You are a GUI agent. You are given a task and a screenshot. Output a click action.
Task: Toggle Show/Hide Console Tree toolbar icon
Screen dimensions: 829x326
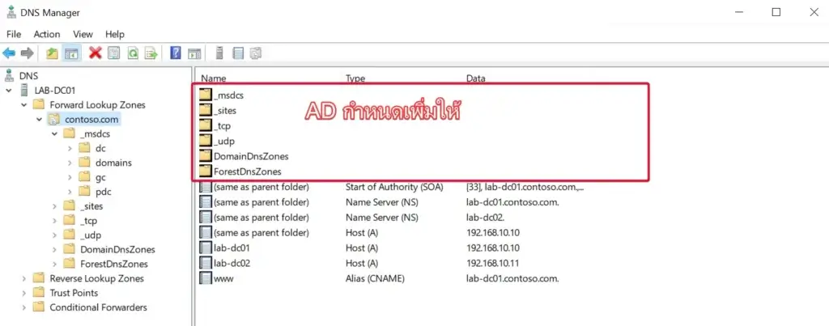click(x=71, y=53)
